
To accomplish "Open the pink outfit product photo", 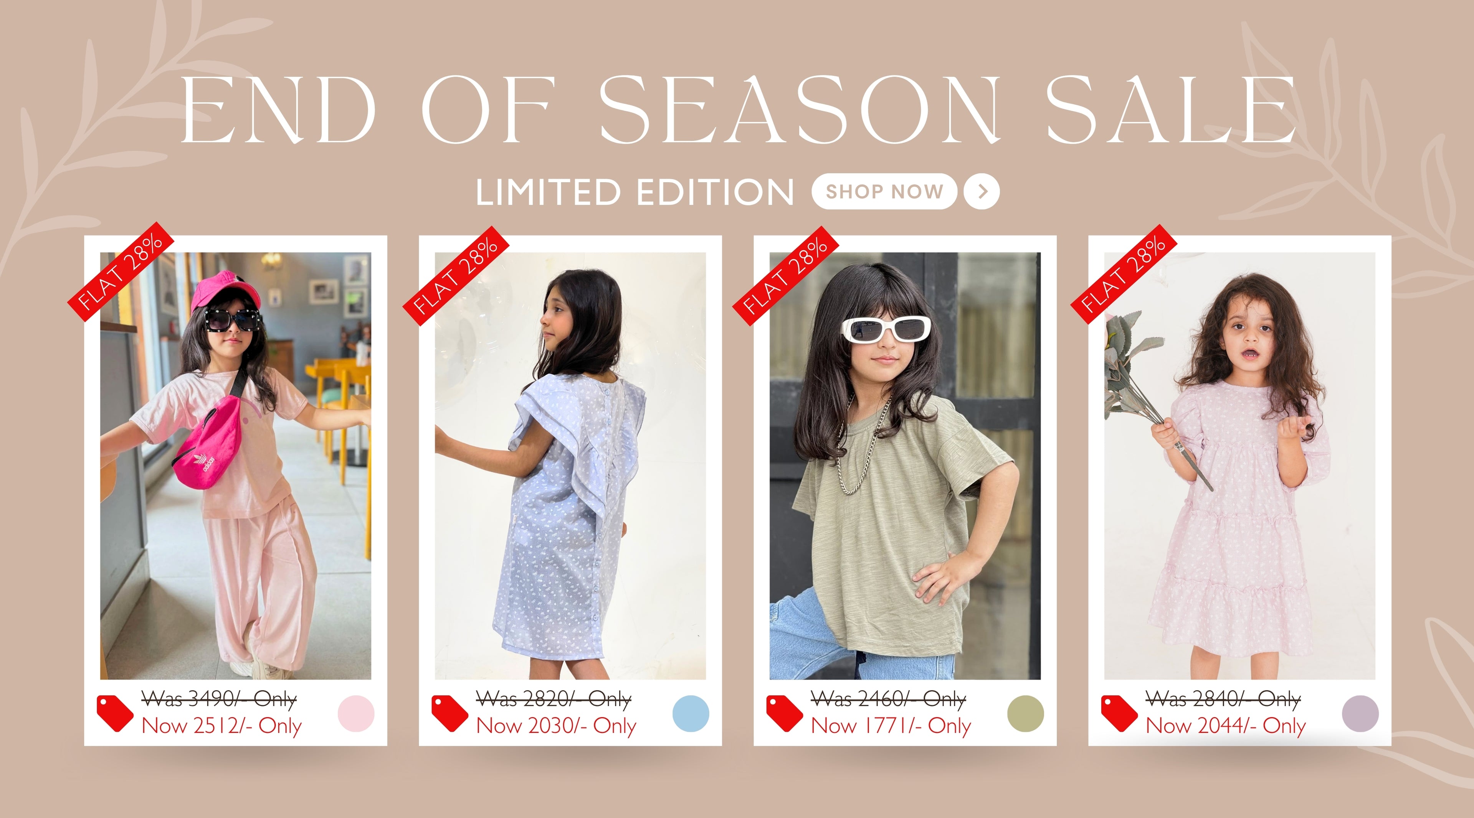I will 236,466.
